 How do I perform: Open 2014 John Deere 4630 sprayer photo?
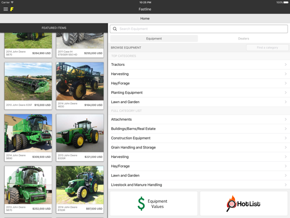pos(80,82)
